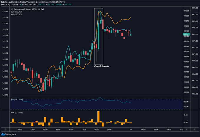Click the 1478.00 gold price level
200x137 pixels.
195,8
